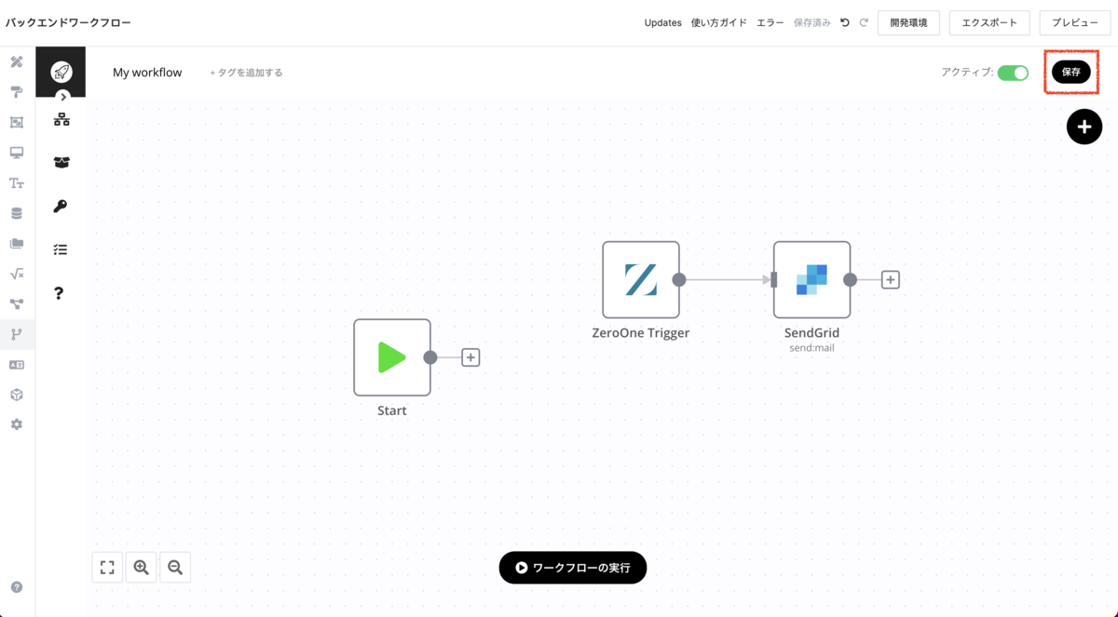The width and height of the screenshot is (1118, 617).
Task: Select the SendGrid node
Action: 811,280
